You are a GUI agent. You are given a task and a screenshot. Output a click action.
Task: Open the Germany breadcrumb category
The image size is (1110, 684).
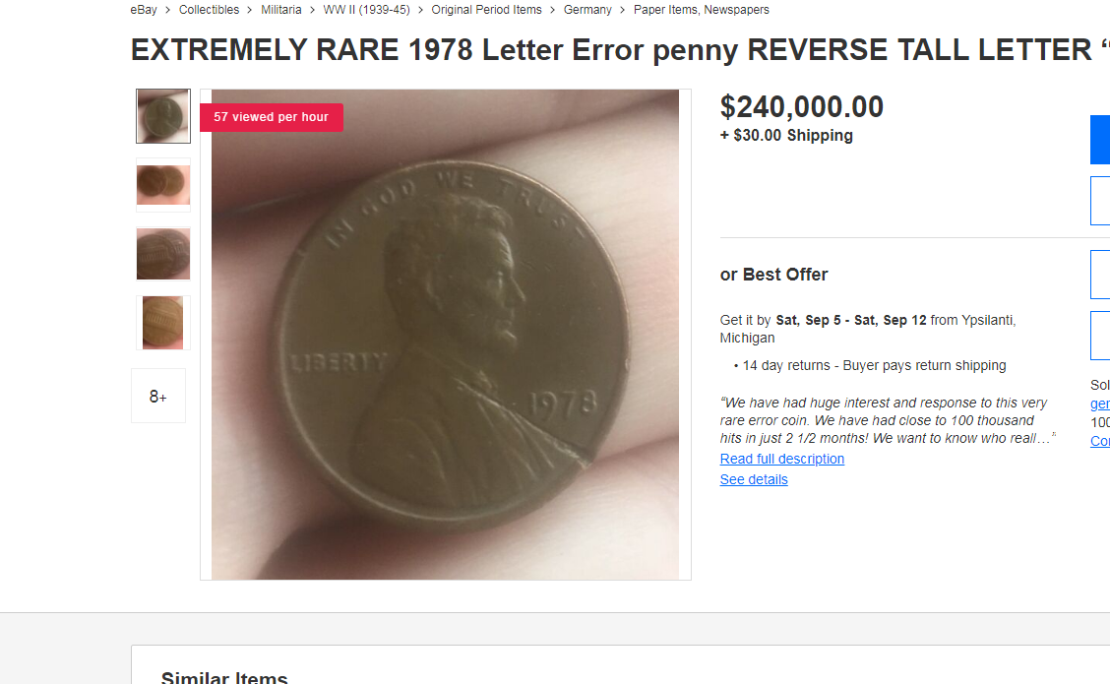click(587, 10)
